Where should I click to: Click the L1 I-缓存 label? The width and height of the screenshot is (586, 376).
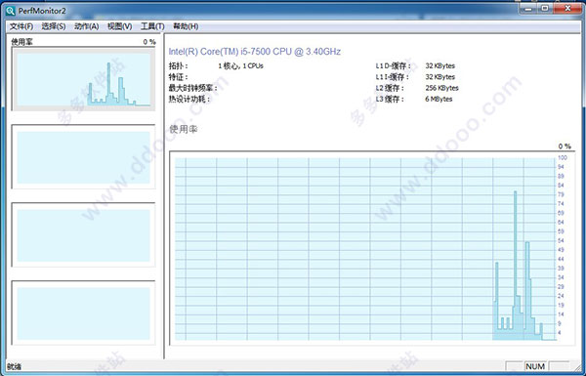coord(392,77)
